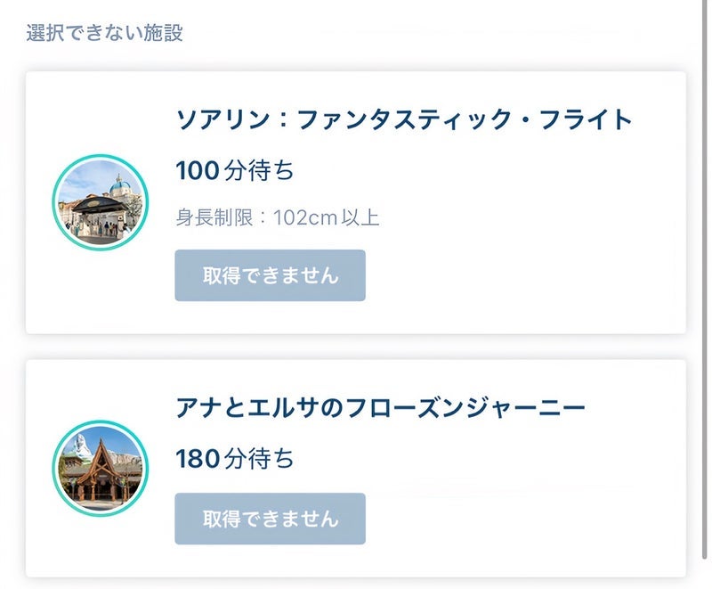
Task: Click the 身長制限：102cm以上 height restriction text
Action: point(278,217)
